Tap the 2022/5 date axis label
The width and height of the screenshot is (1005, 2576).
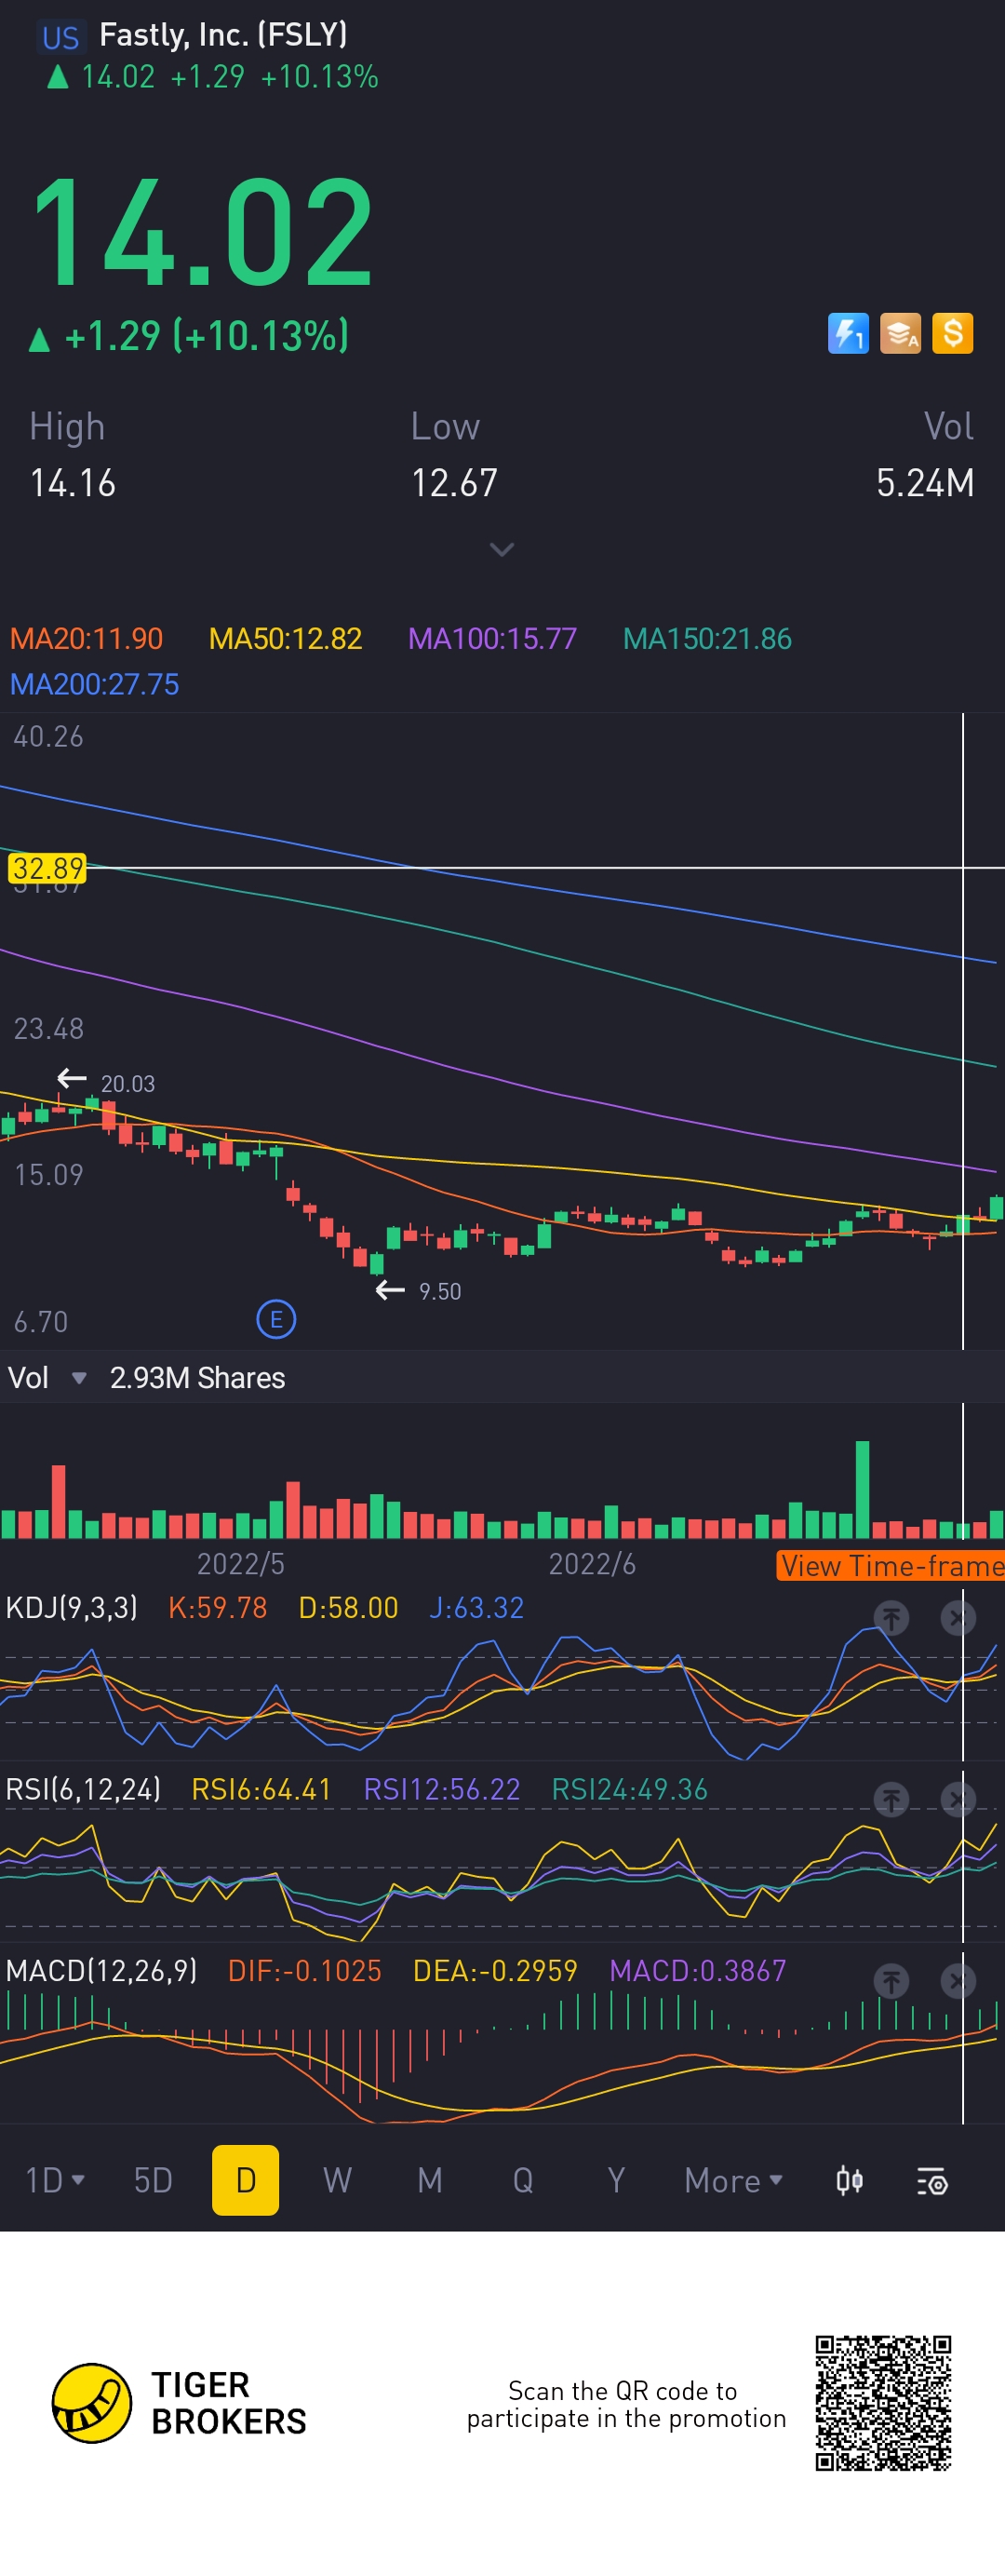(240, 1564)
